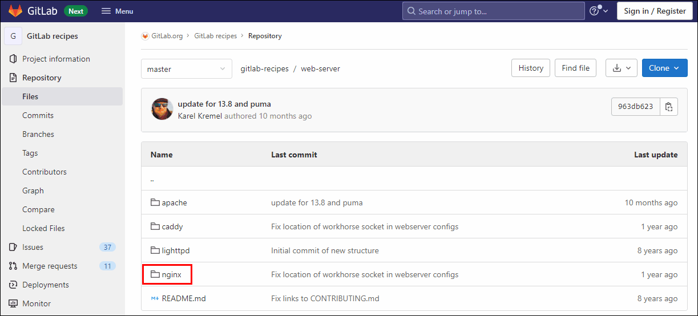
Task: Click the README.md markdown icon
Action: (x=155, y=298)
